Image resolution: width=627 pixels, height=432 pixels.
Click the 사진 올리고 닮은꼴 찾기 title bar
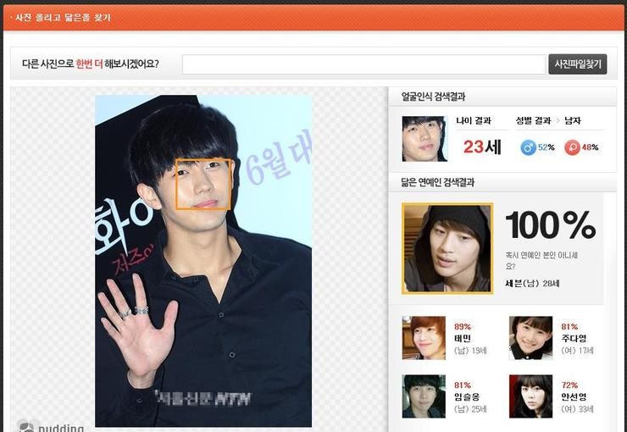(x=59, y=17)
